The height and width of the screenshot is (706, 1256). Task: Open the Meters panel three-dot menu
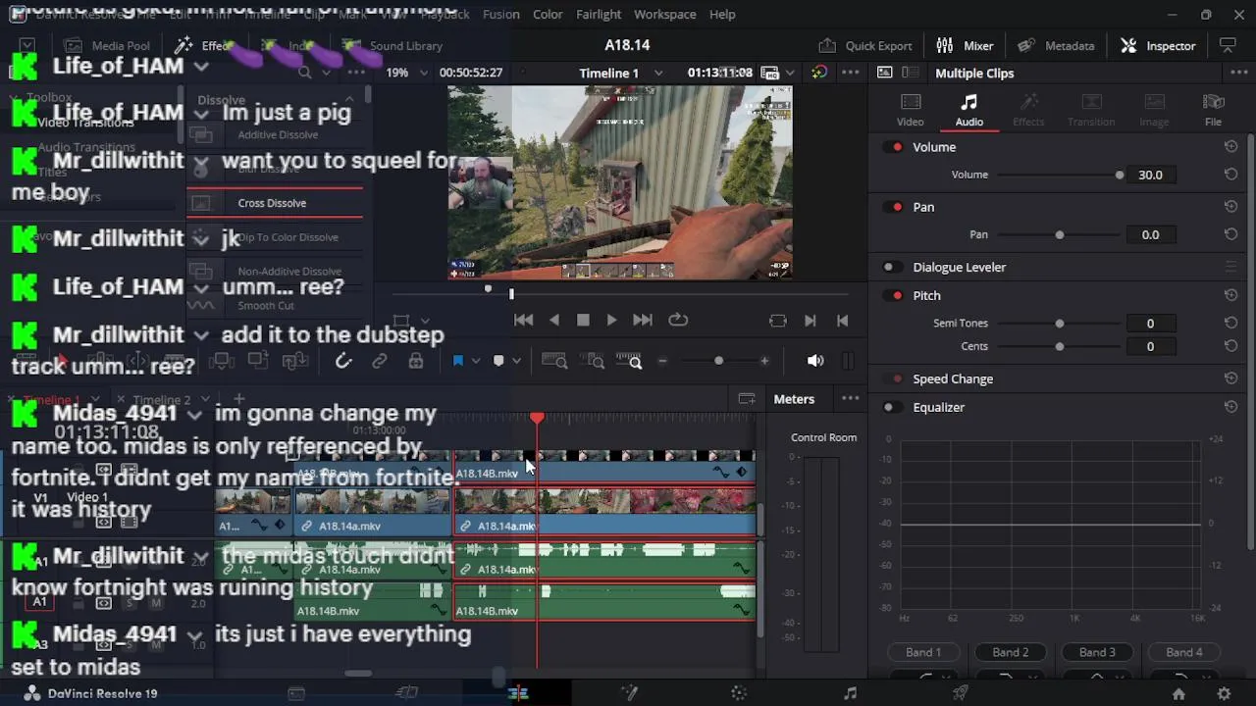(851, 399)
